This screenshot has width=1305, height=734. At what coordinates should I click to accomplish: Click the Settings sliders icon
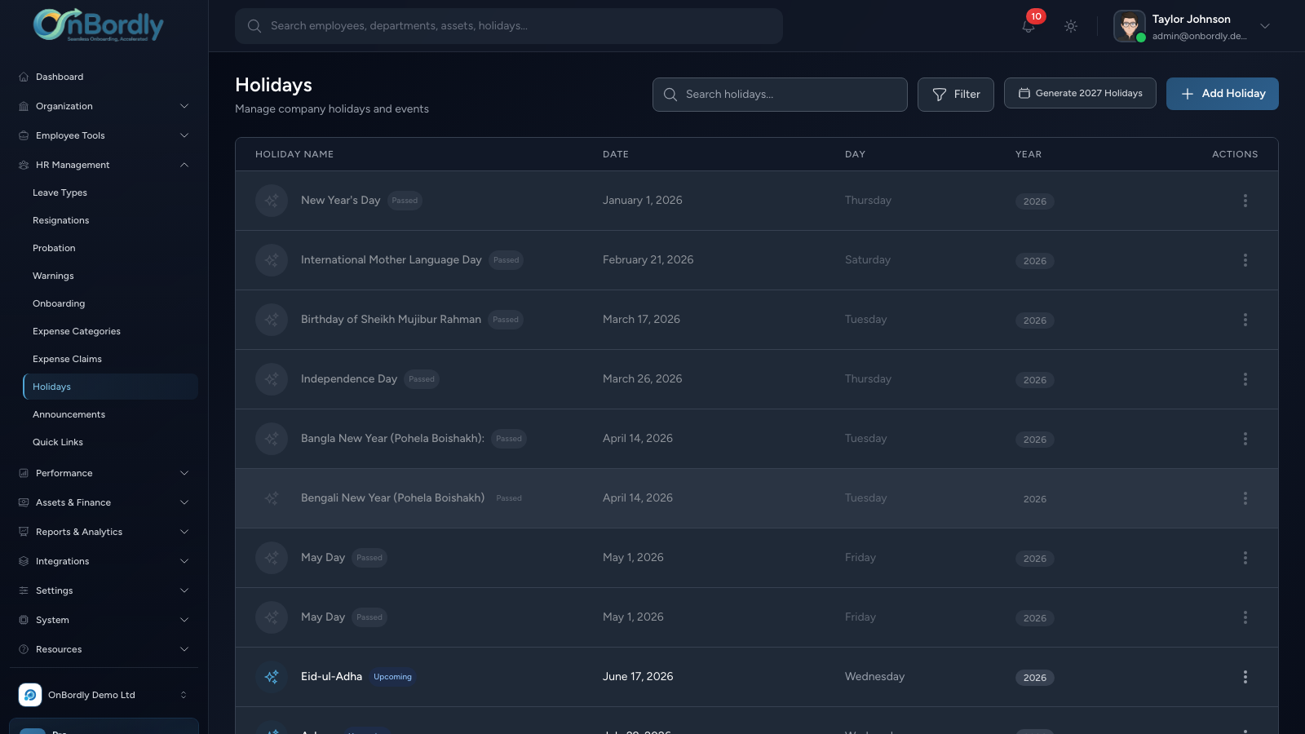(x=24, y=590)
